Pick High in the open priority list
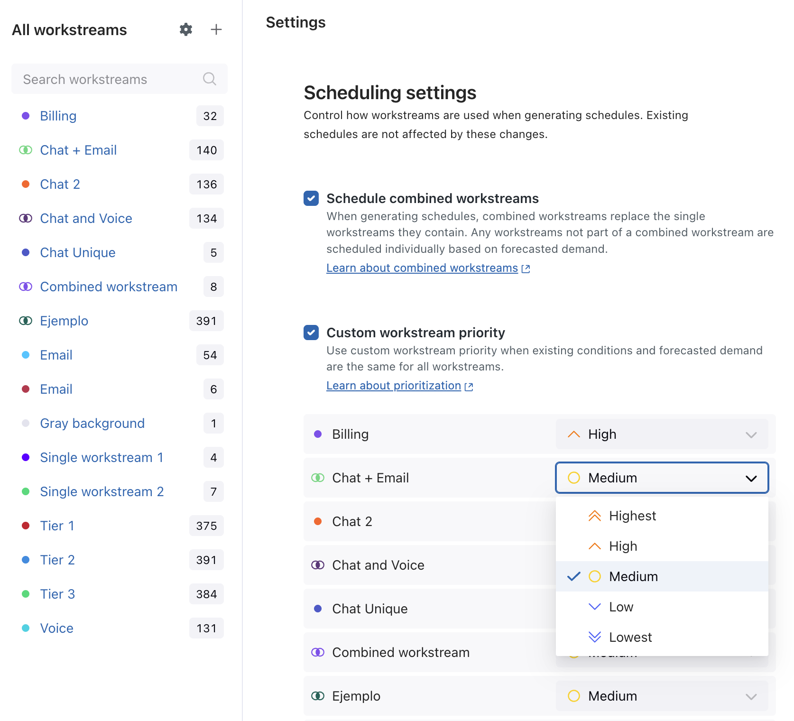This screenshot has width=794, height=721. coord(623,546)
